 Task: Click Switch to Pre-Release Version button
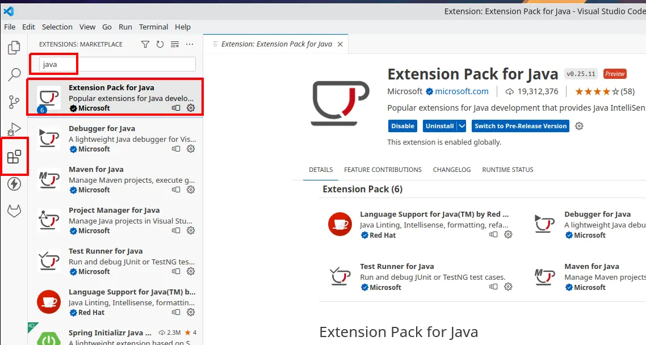click(x=521, y=126)
